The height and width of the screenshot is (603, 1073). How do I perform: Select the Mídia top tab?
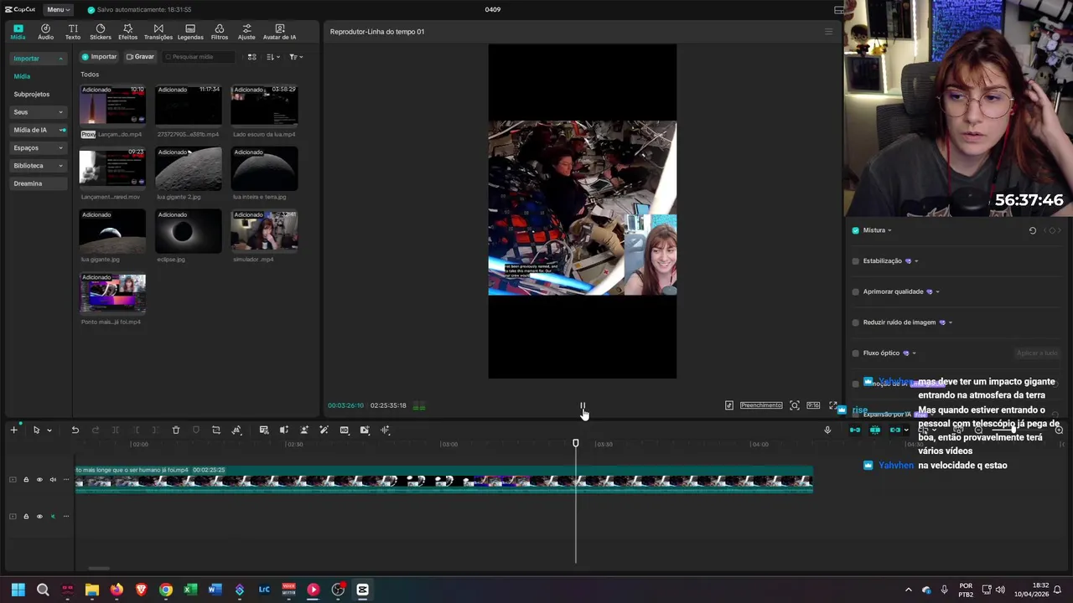[18, 32]
